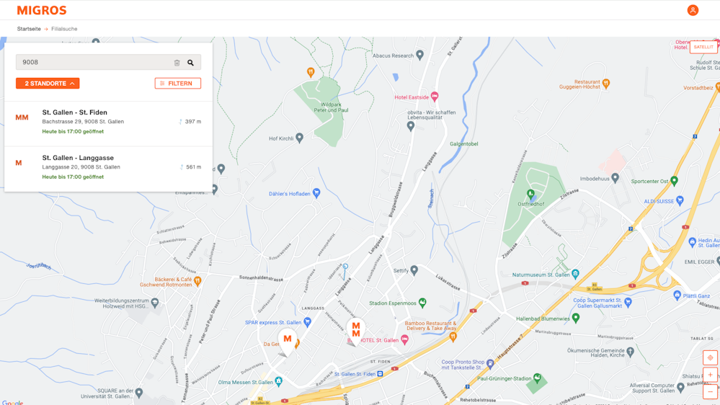Click the obvita pin

[x=411, y=127]
